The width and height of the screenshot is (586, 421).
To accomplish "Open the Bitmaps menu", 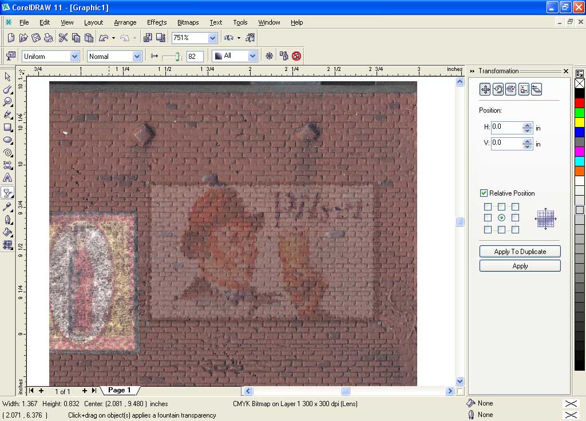I will 188,22.
